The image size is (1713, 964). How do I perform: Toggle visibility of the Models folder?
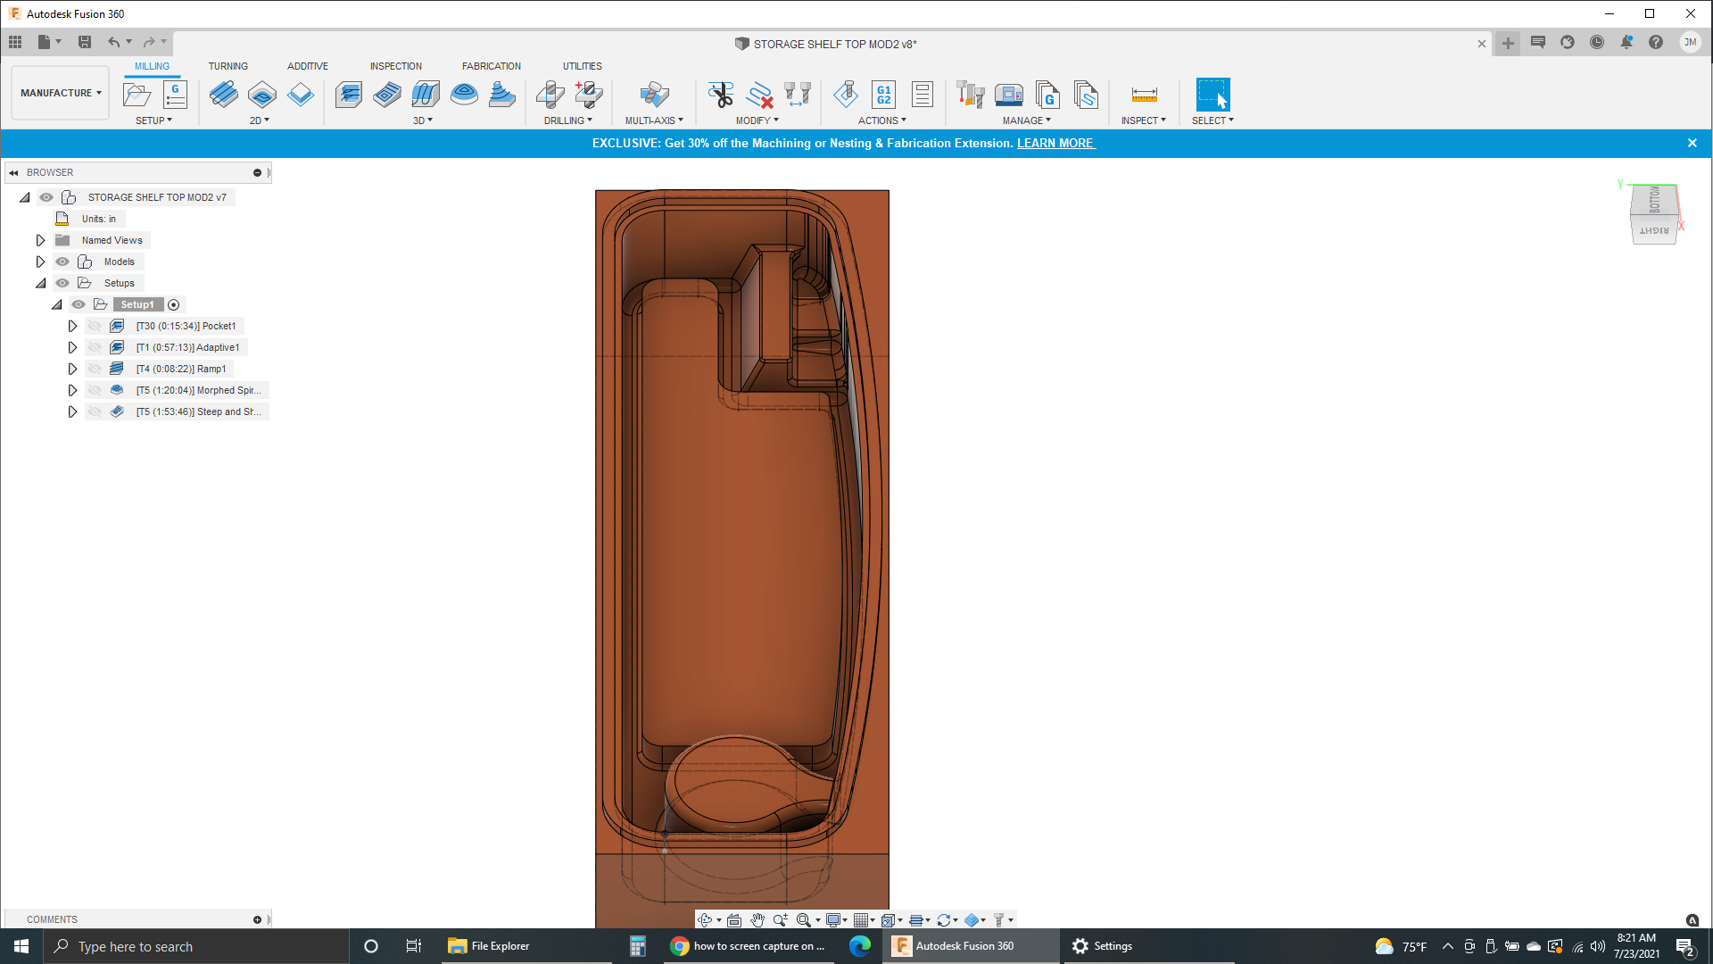[62, 261]
